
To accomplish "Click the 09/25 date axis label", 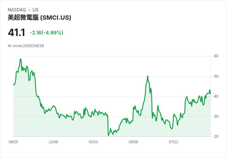I will point(13,142).
